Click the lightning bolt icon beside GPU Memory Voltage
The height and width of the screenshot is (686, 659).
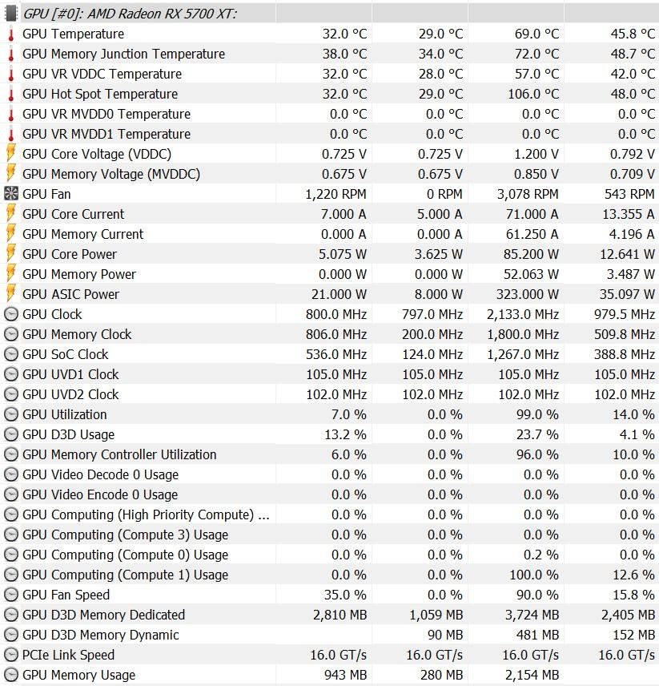click(x=11, y=174)
